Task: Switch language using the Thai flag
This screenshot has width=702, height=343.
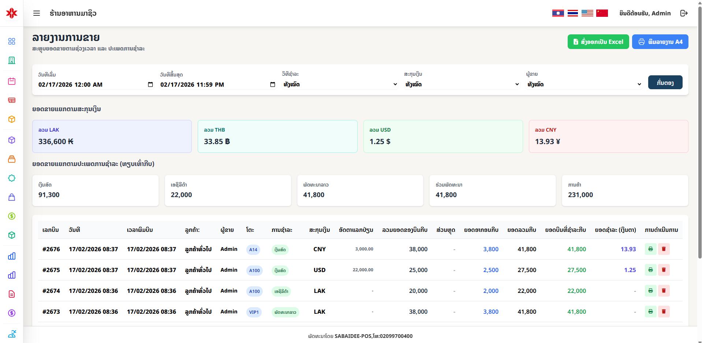Action: [572, 13]
